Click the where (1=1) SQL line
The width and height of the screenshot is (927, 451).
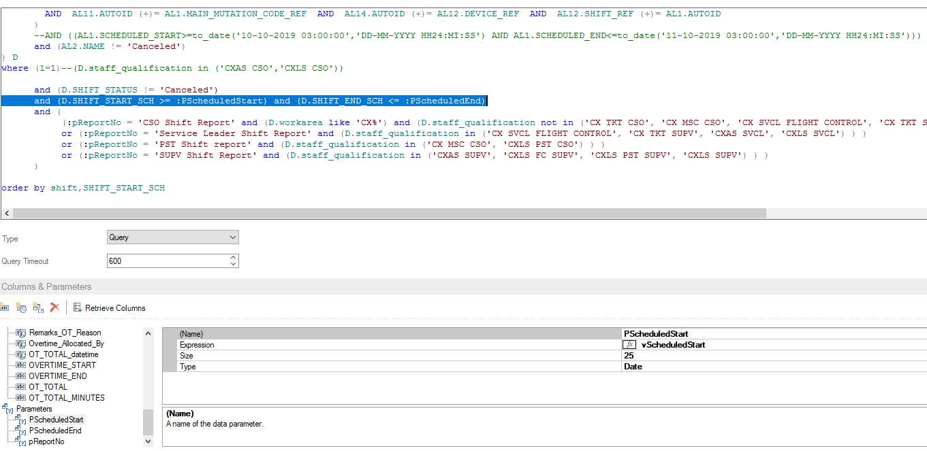[172, 68]
